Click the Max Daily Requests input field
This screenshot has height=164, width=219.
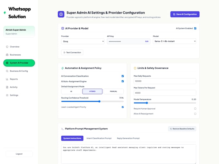(x=165, y=81)
